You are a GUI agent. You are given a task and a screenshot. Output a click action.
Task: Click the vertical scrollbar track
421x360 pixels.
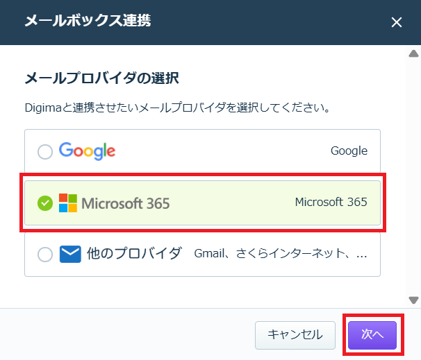[413, 177]
